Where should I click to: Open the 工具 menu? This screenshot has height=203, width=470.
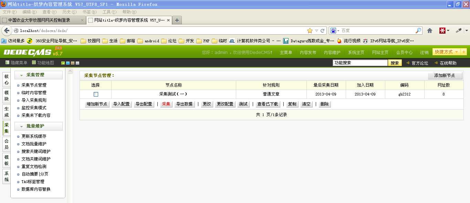(109, 12)
